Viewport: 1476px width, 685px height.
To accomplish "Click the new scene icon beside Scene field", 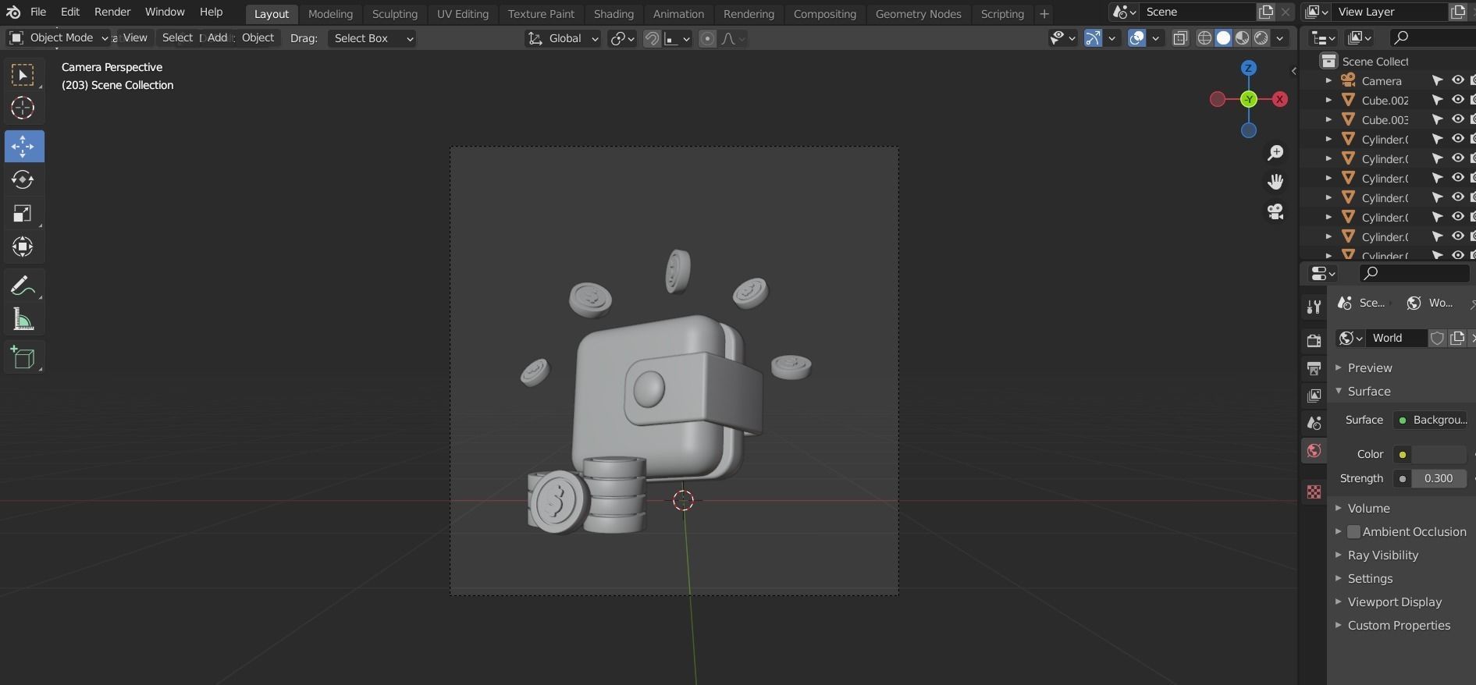I will (1266, 12).
